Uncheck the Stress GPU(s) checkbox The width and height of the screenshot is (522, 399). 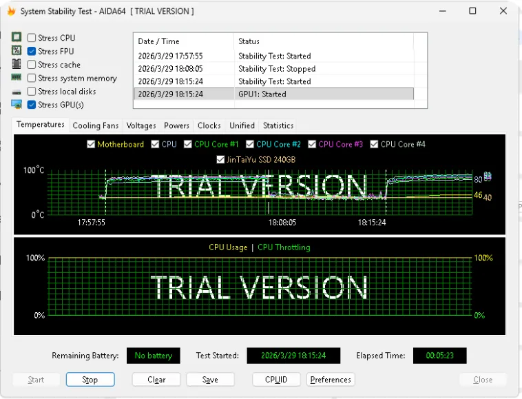(32, 105)
